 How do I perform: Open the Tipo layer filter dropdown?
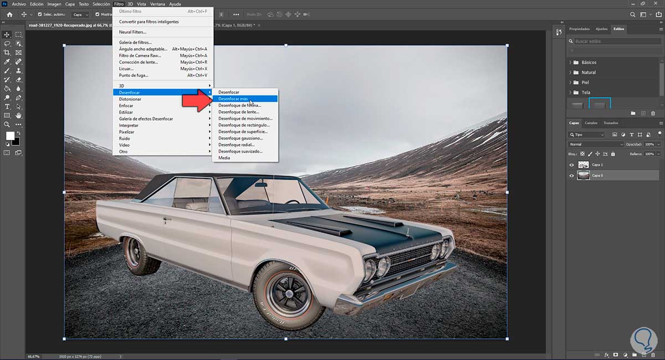pyautogui.click(x=587, y=134)
